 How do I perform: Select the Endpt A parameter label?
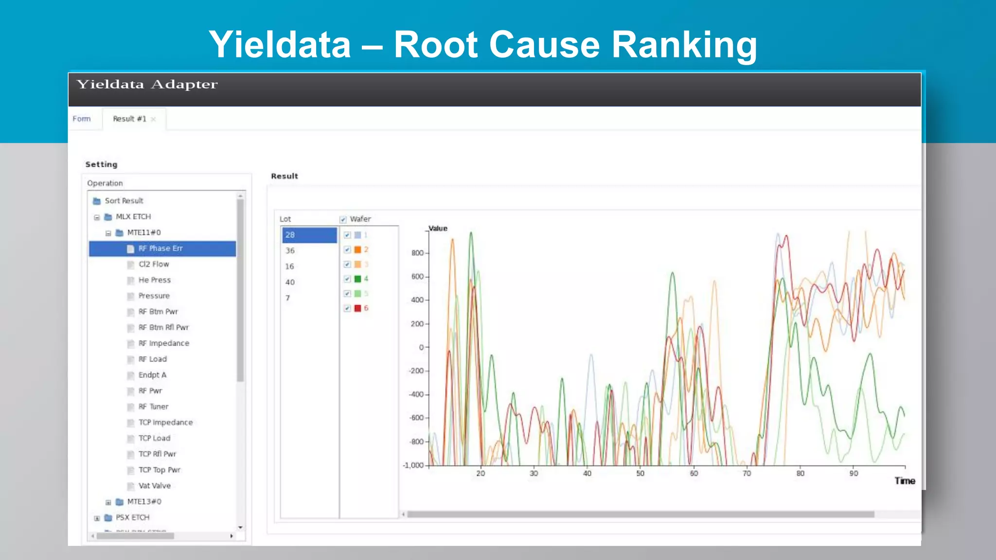152,375
